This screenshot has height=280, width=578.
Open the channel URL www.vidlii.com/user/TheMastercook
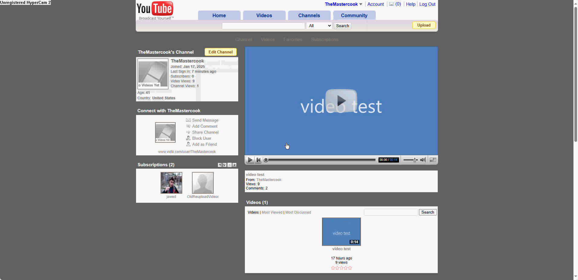(187, 152)
